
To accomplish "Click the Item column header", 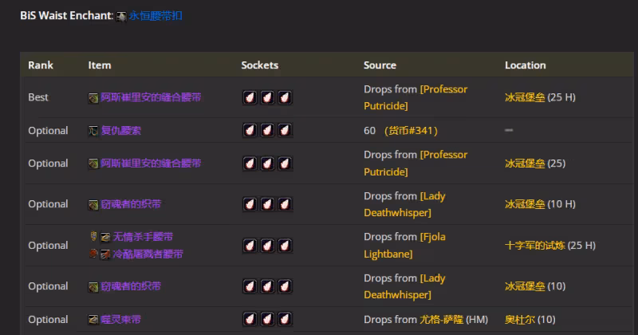I will (x=100, y=65).
